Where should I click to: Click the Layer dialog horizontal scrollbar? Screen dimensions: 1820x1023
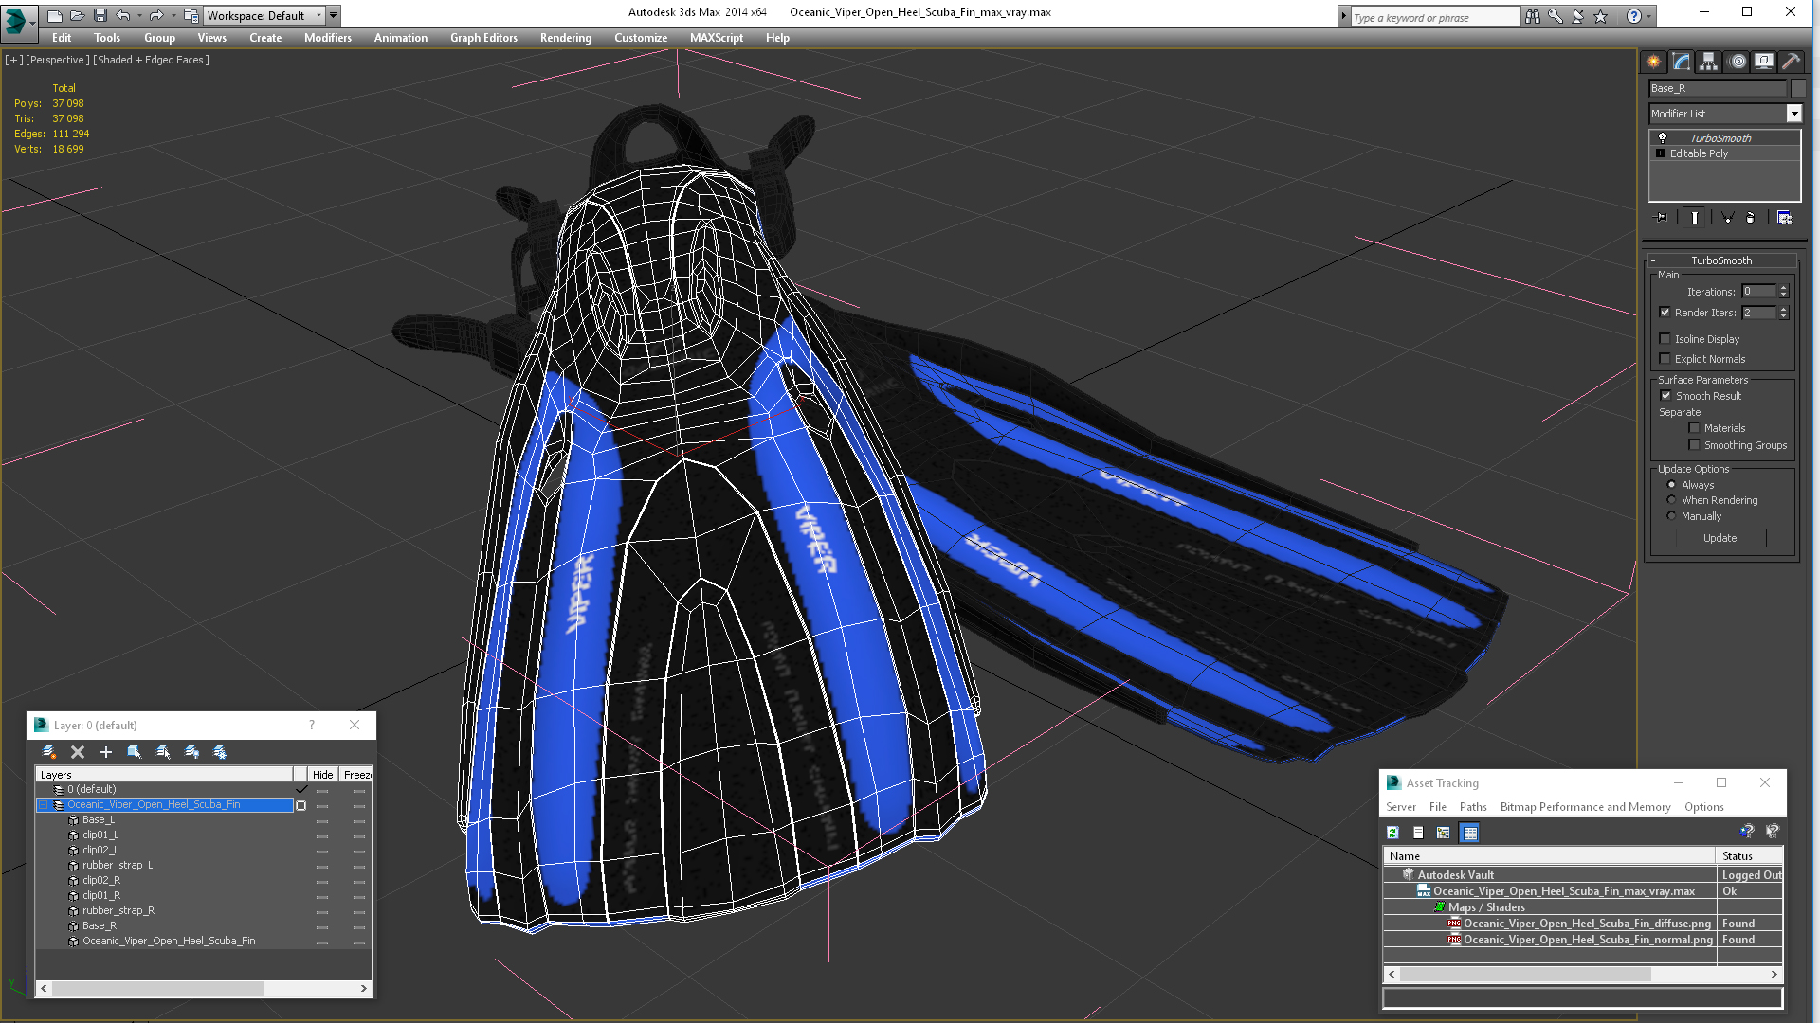point(204,988)
